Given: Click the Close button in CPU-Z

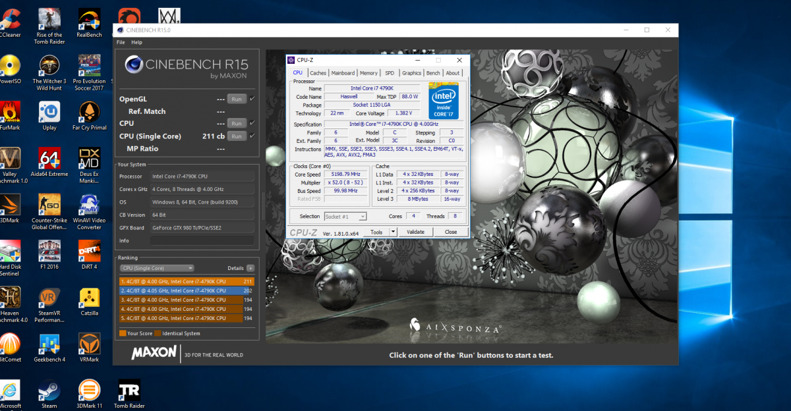Looking at the screenshot, I should [x=451, y=232].
